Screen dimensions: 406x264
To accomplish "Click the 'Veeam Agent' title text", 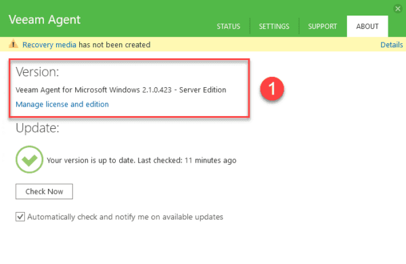I will pos(45,20).
